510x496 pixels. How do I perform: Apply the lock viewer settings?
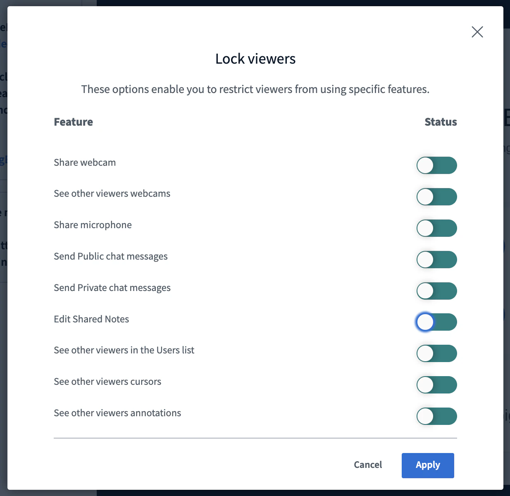[x=427, y=465]
